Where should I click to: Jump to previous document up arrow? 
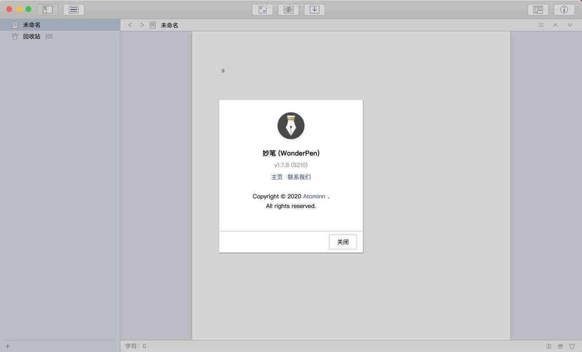click(555, 25)
